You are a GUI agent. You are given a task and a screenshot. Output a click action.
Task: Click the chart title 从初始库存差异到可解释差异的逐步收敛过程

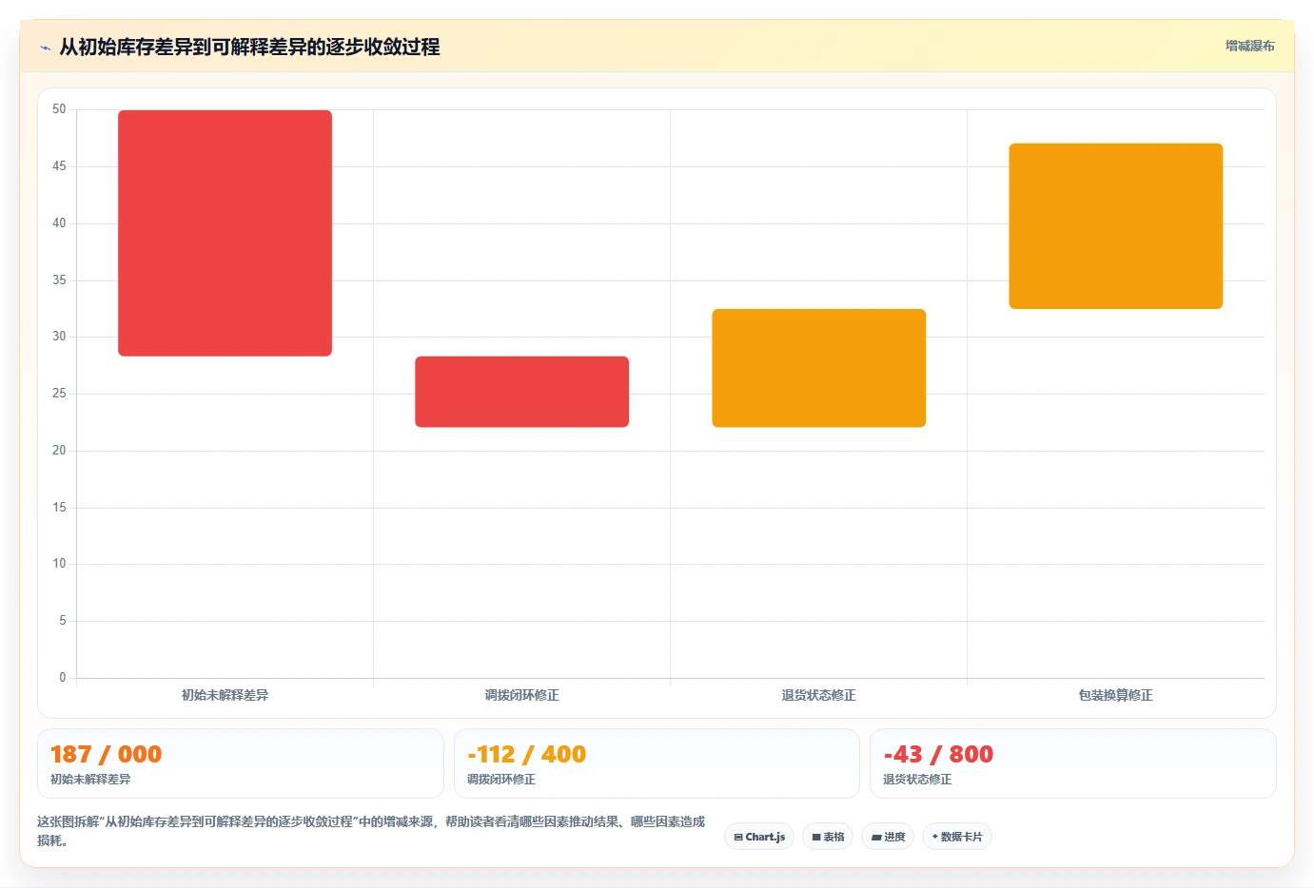click(249, 48)
